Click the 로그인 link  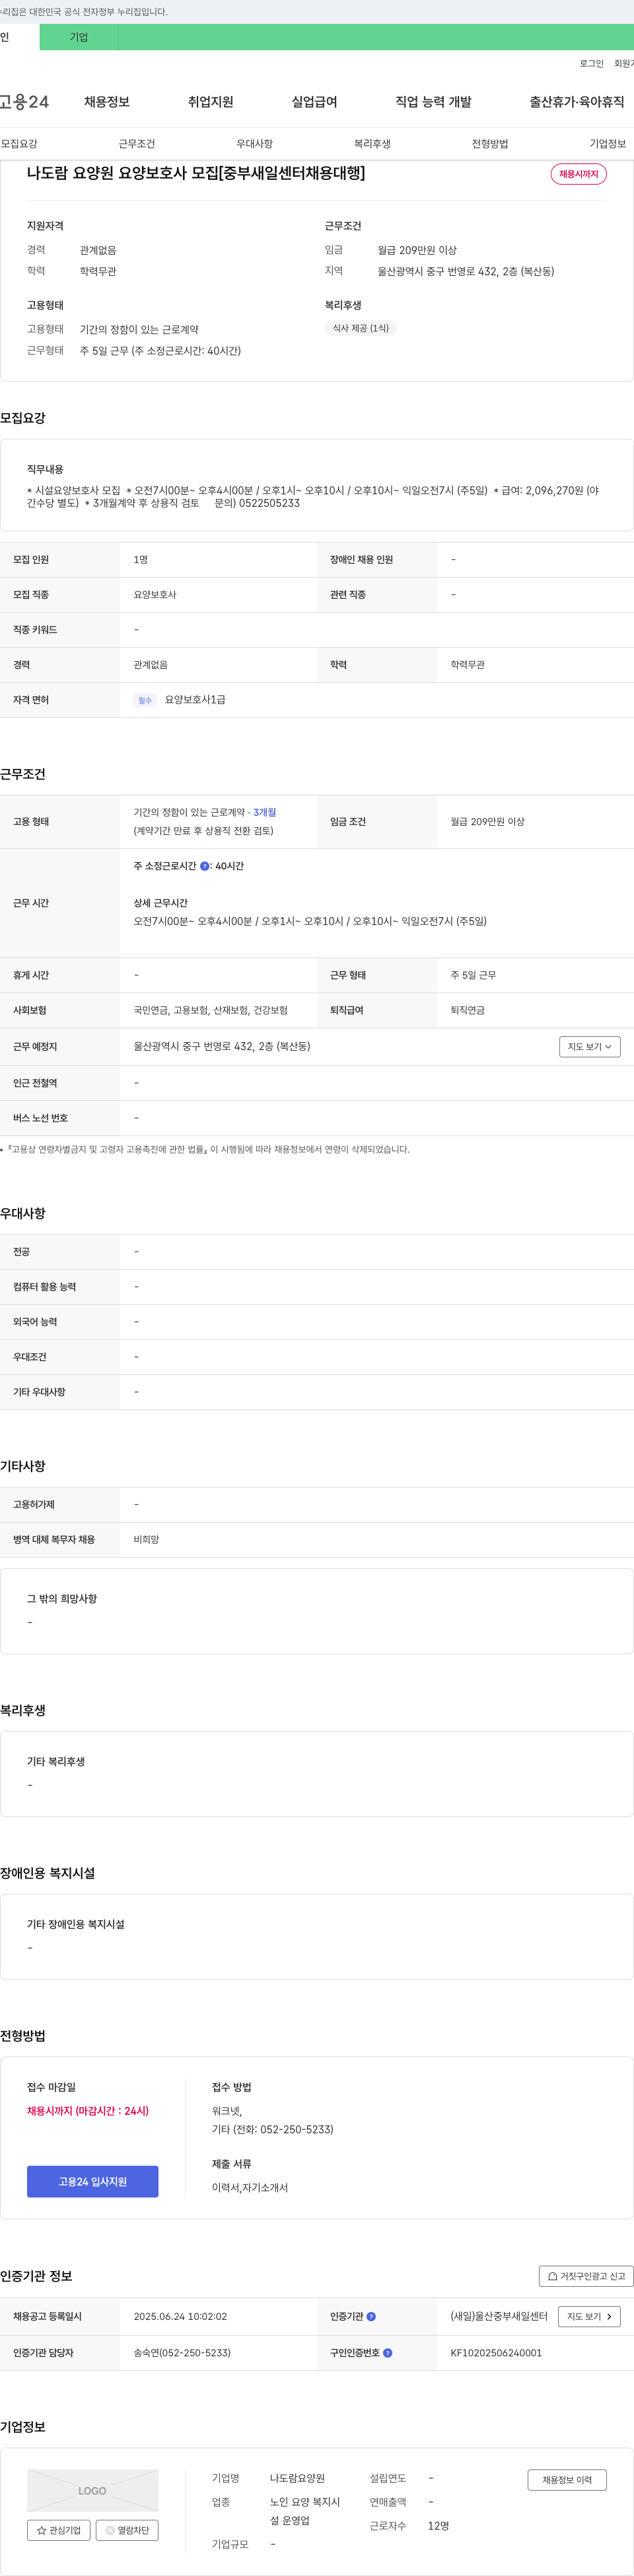591,63
